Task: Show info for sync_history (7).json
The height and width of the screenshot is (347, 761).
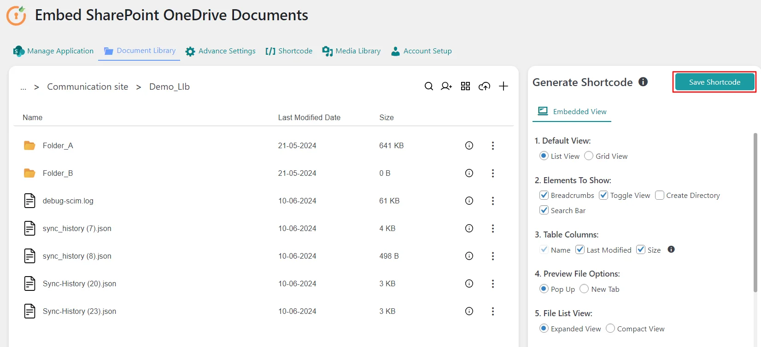Action: click(x=469, y=228)
